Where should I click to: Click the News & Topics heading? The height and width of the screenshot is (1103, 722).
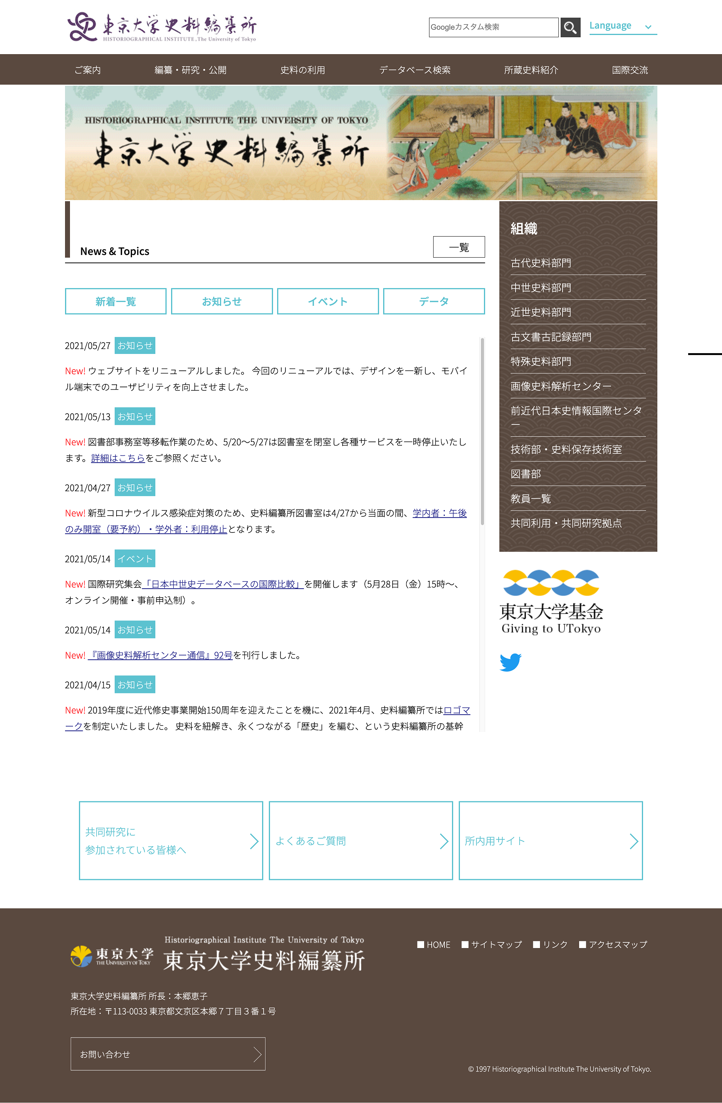[114, 251]
